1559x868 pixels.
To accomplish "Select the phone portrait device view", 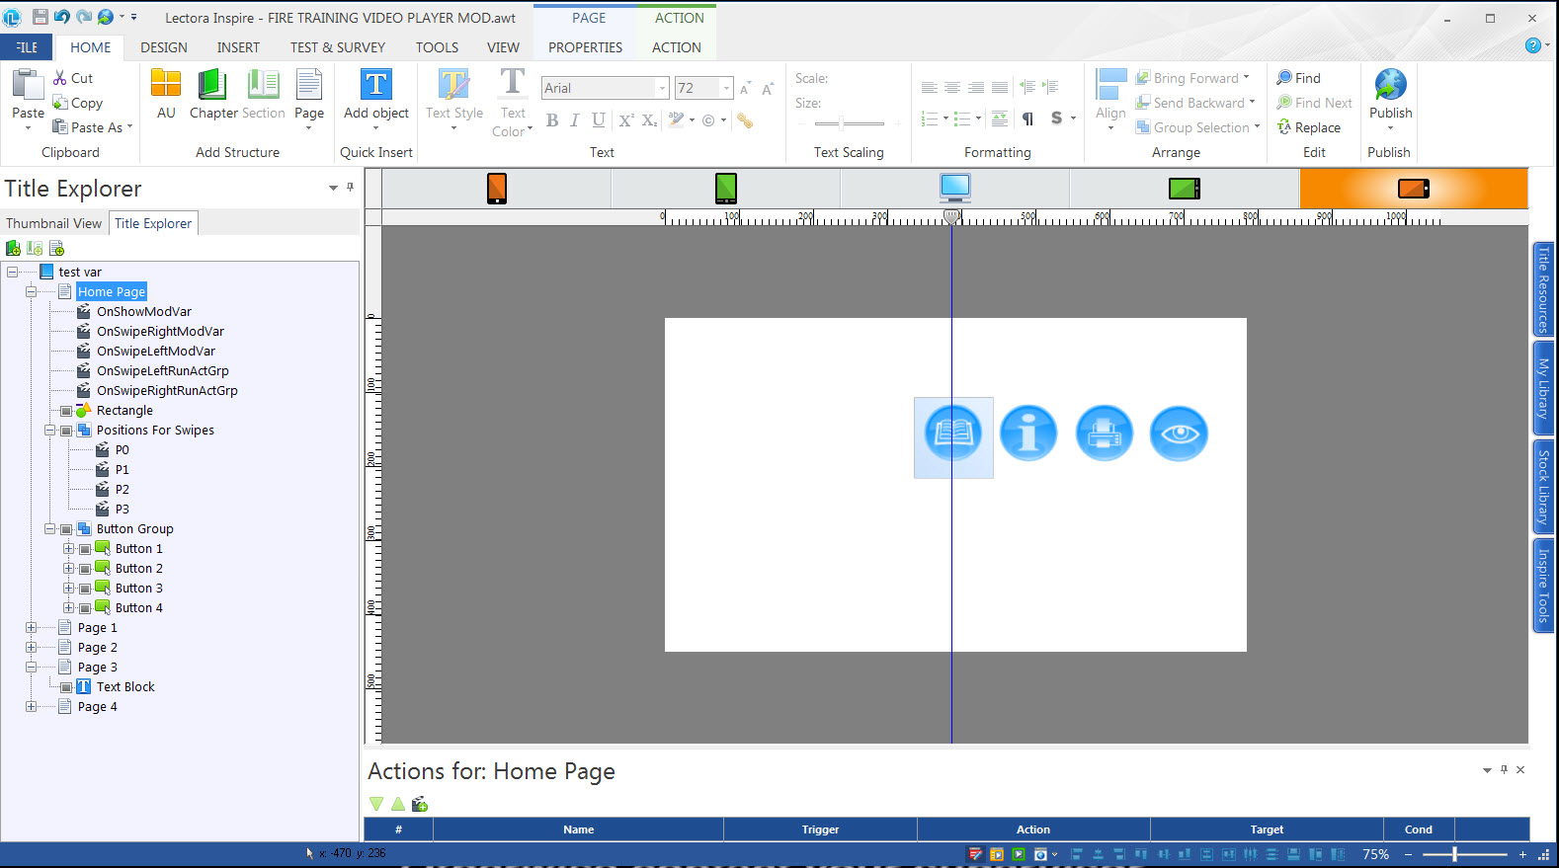I will pos(497,188).
